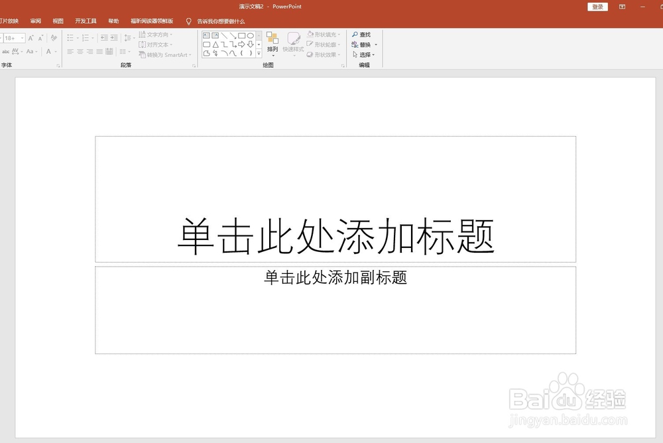Open the 对齐文本 align text dropdown
The width and height of the screenshot is (663, 443).
[x=156, y=44]
